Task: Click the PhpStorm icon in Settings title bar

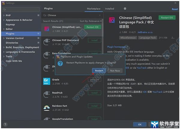Action: click(x=3, y=3)
